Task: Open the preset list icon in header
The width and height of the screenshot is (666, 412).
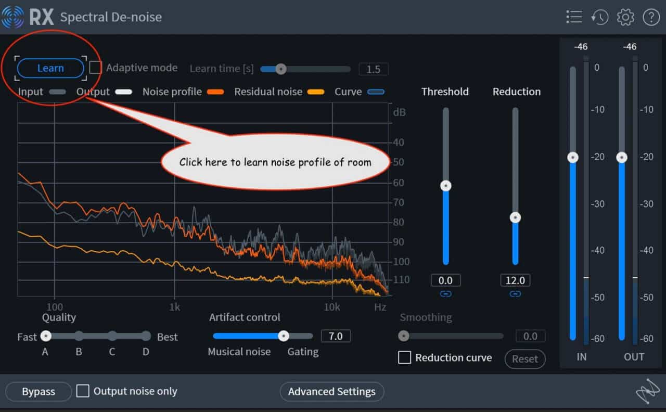Action: click(x=574, y=17)
